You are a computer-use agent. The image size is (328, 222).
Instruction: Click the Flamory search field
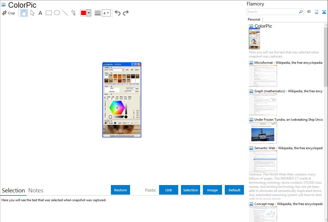272,12
